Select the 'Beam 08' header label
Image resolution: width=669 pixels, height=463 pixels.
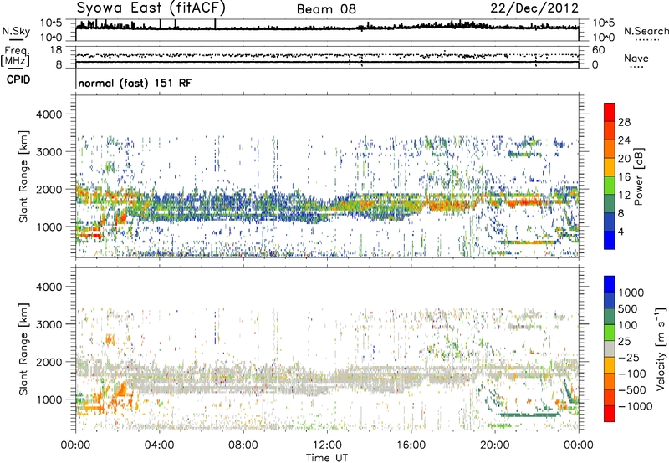pos(326,9)
